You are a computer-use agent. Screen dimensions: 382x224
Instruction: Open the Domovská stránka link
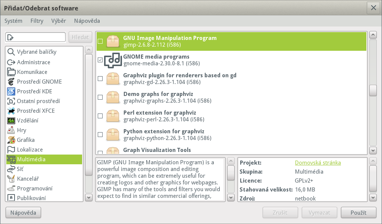point(318,162)
